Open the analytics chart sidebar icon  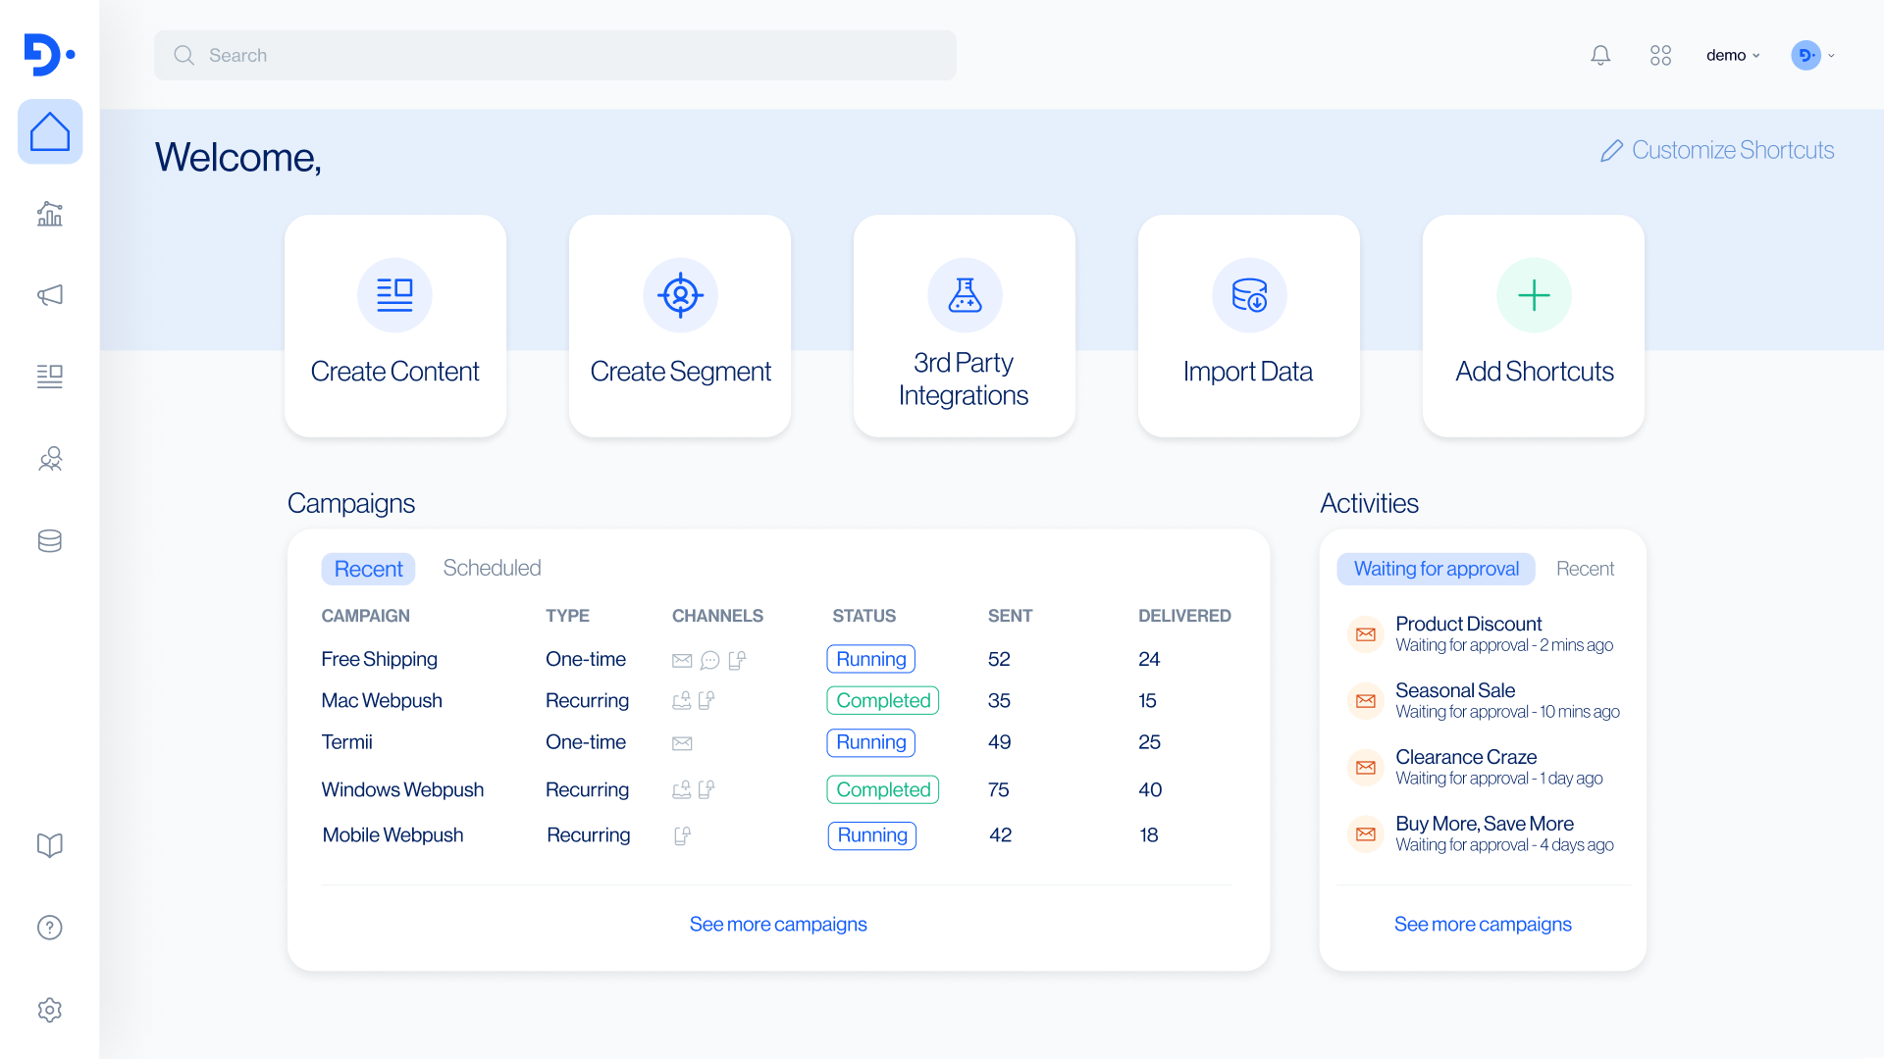click(50, 214)
